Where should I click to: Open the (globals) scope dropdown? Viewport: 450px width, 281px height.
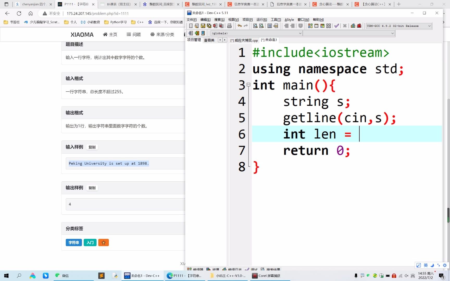257,33
